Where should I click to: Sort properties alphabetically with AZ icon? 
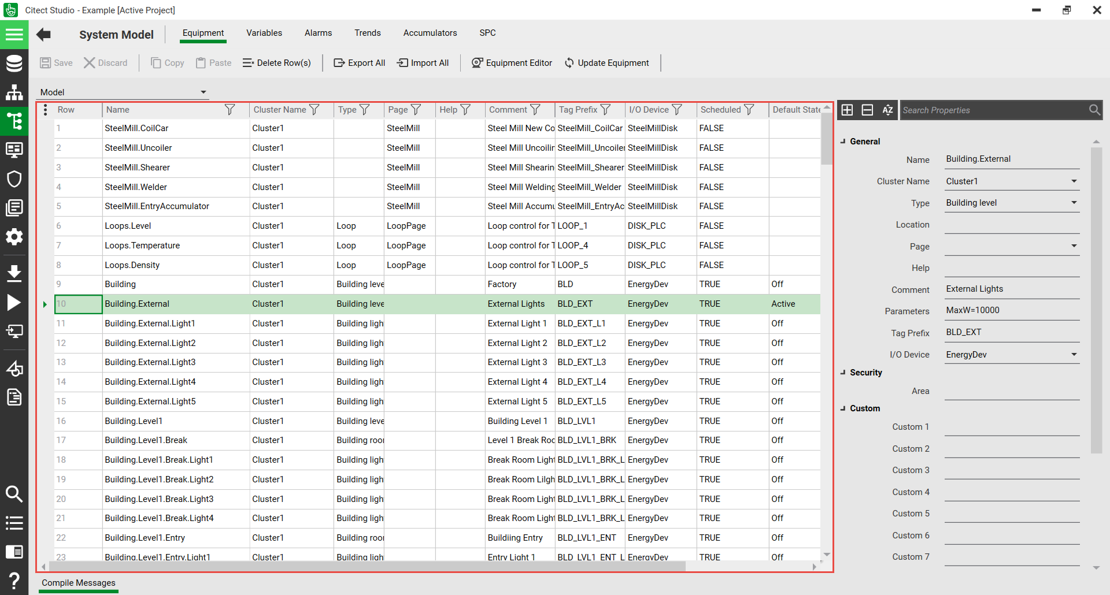887,110
